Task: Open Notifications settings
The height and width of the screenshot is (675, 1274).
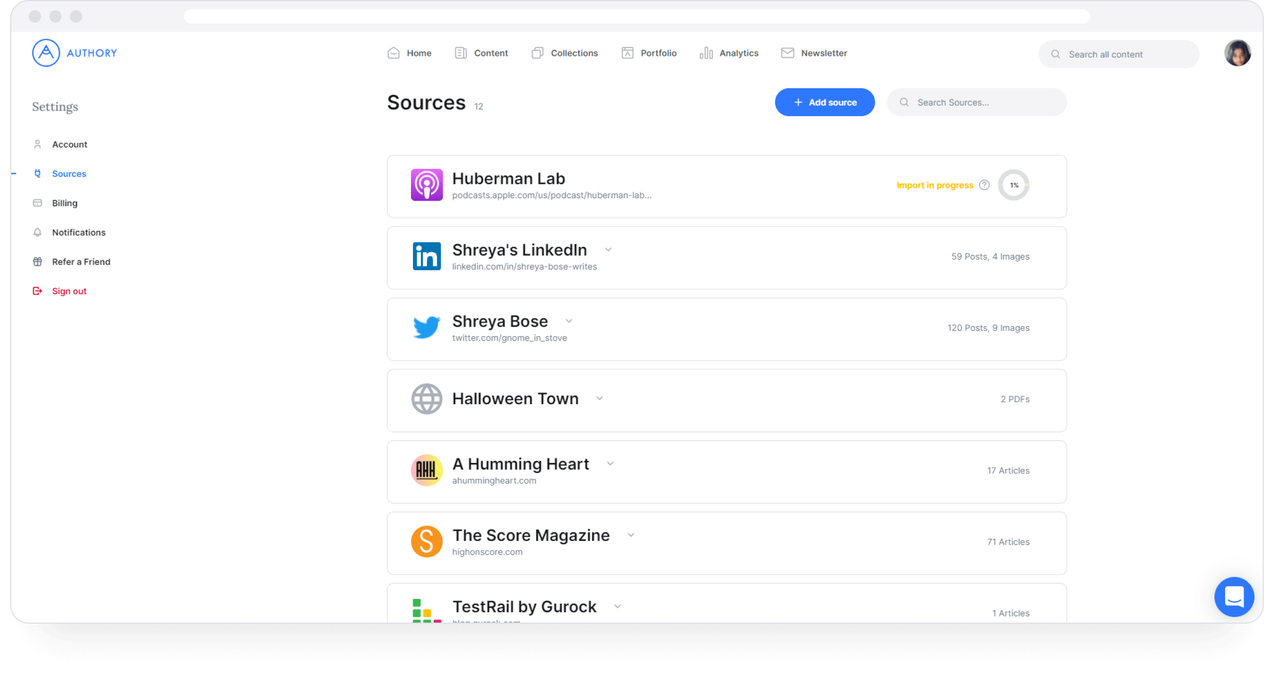Action: coord(79,232)
